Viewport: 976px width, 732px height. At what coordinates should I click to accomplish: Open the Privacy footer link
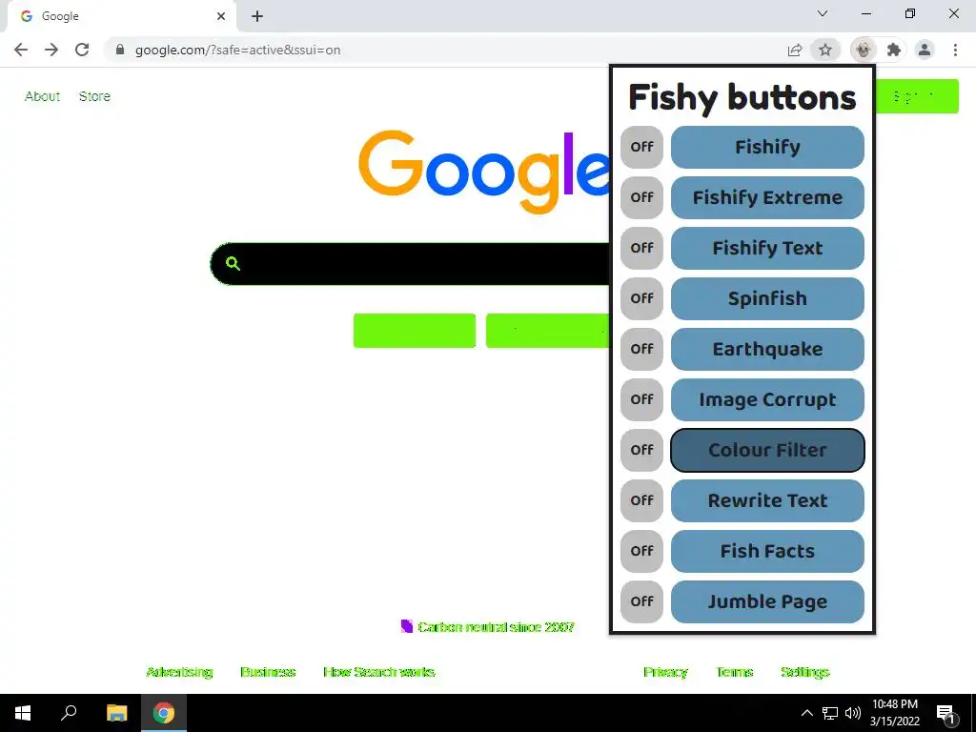click(x=665, y=672)
